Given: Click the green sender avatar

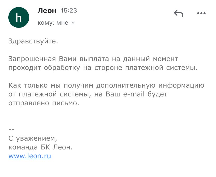Looking at the screenshot, I should click(19, 17).
